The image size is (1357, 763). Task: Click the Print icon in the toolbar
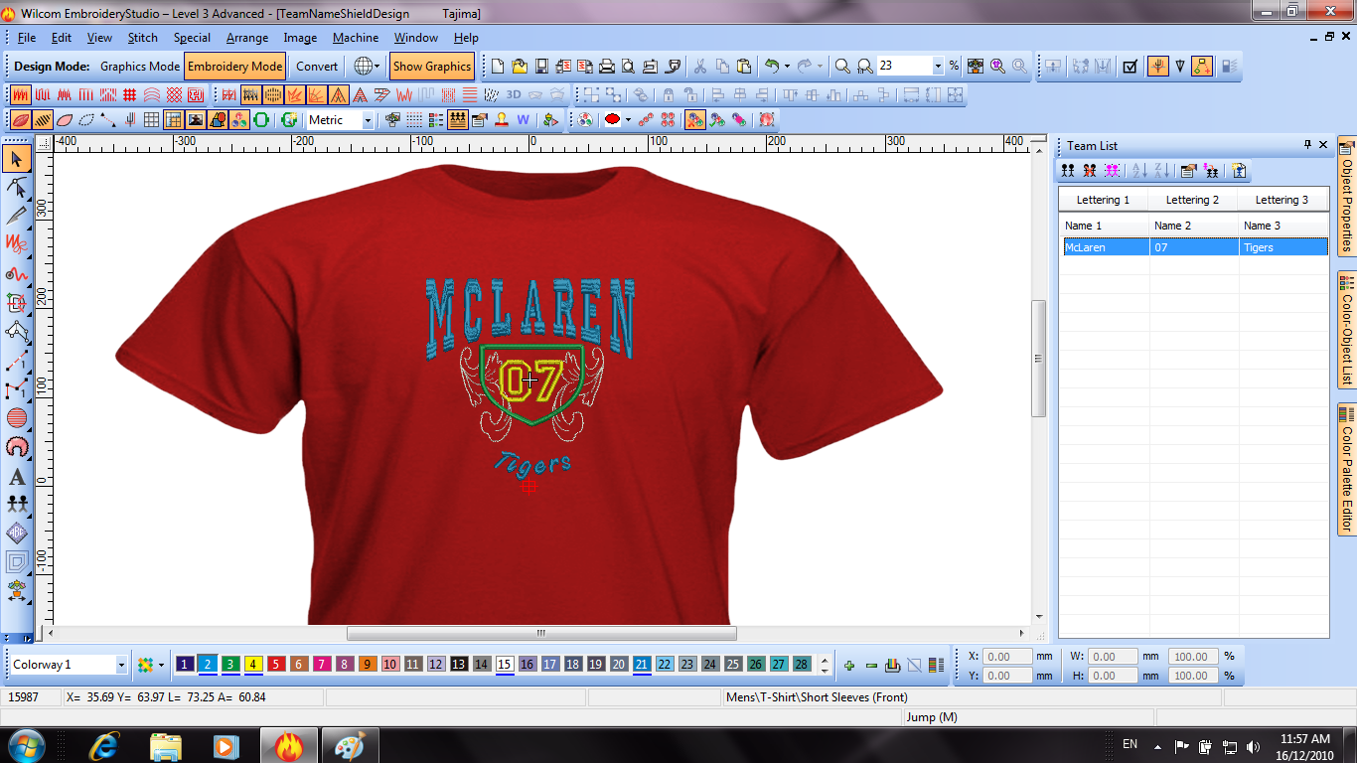pyautogui.click(x=607, y=67)
